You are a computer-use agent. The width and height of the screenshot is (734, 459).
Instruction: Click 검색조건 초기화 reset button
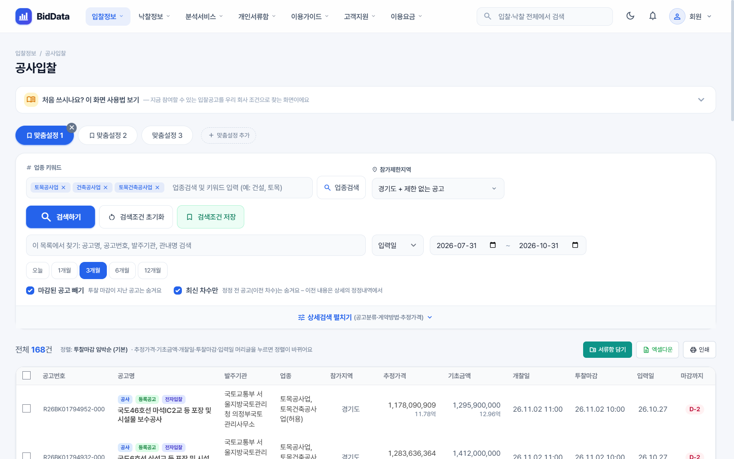[136, 217]
